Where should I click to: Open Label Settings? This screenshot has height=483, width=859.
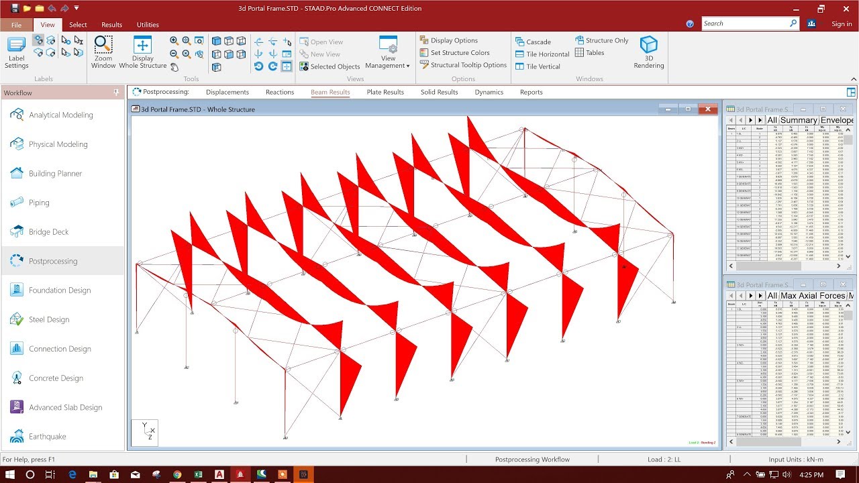point(17,52)
